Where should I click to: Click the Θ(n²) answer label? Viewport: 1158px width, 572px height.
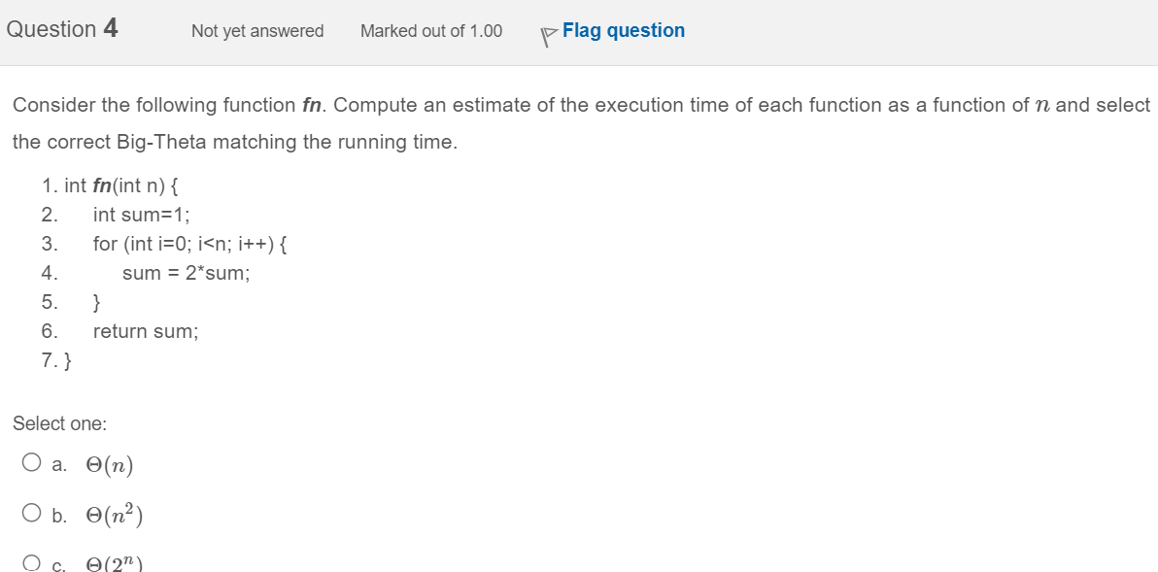115,515
